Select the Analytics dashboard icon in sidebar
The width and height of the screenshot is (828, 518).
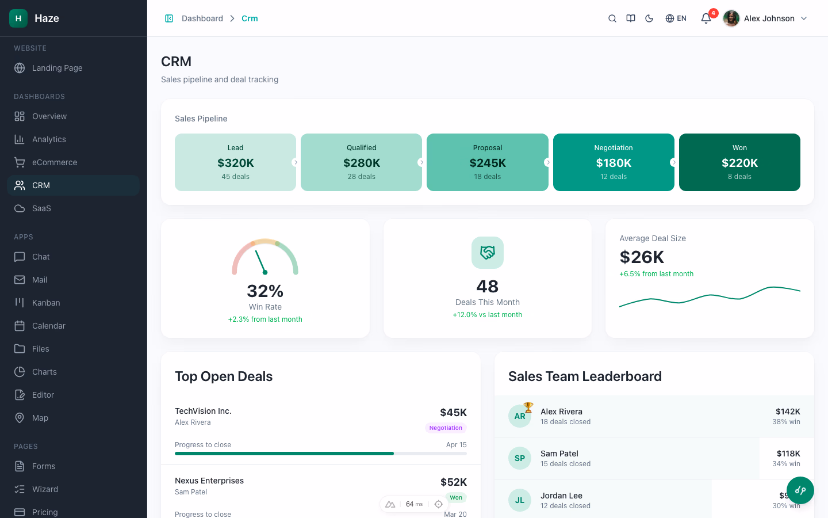pyautogui.click(x=20, y=139)
